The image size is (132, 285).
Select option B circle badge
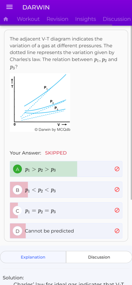18,190
